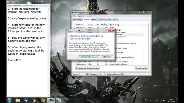Image resolution: width=184 pixels, height=103 pixels.
Task: Click the DE language indicator in tray
Action: click(146, 100)
